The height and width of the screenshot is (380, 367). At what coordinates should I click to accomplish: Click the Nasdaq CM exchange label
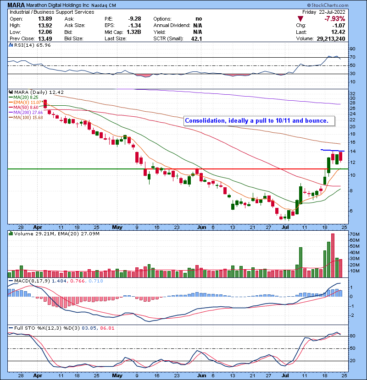pyautogui.click(x=104, y=5)
